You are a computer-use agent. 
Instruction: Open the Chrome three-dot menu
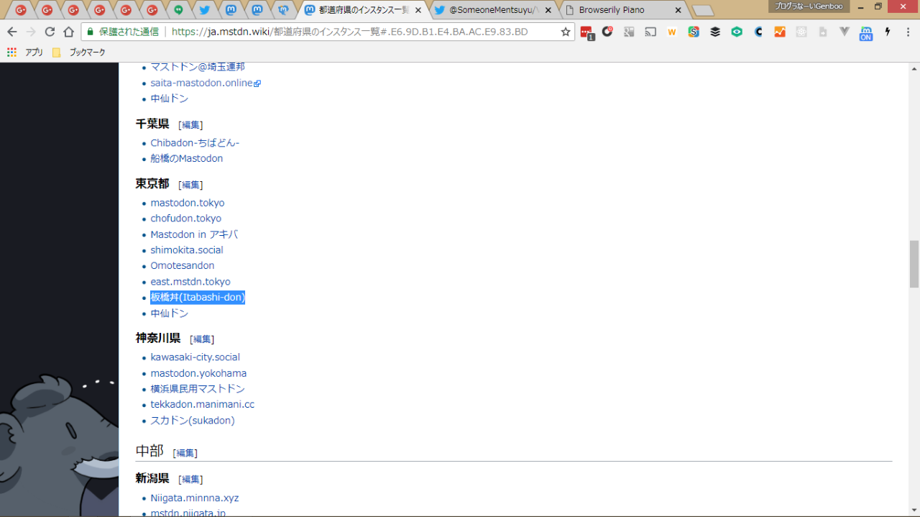click(908, 32)
